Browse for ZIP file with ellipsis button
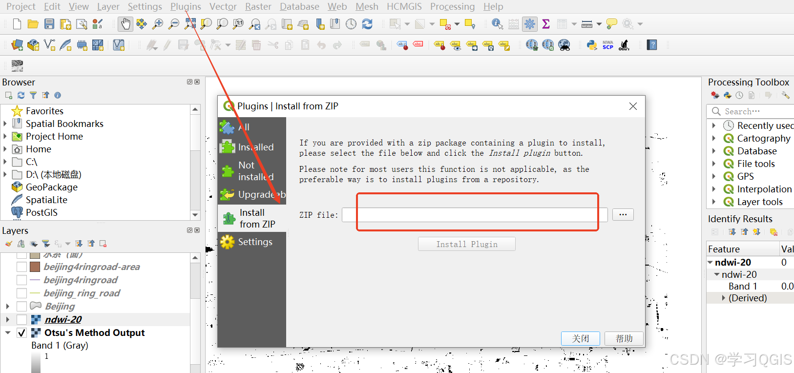 pos(623,215)
